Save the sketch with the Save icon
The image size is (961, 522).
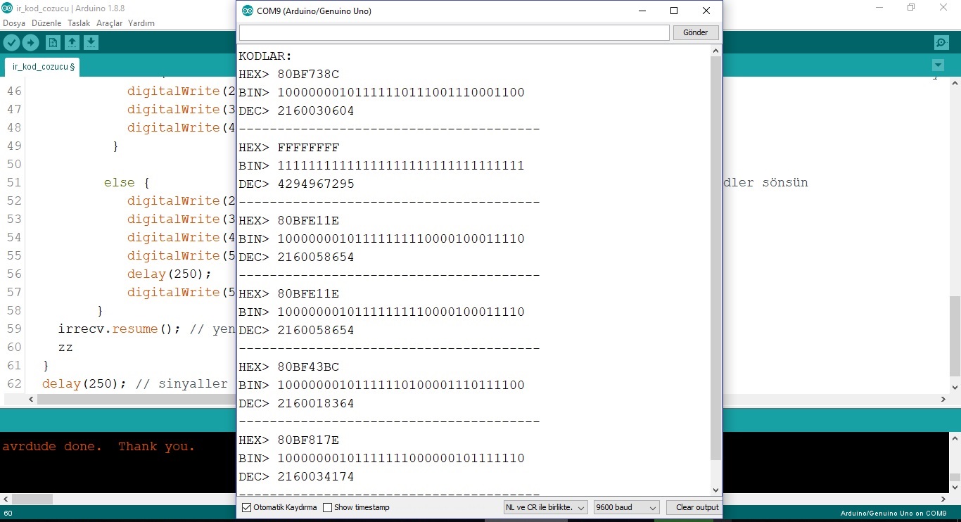(91, 42)
